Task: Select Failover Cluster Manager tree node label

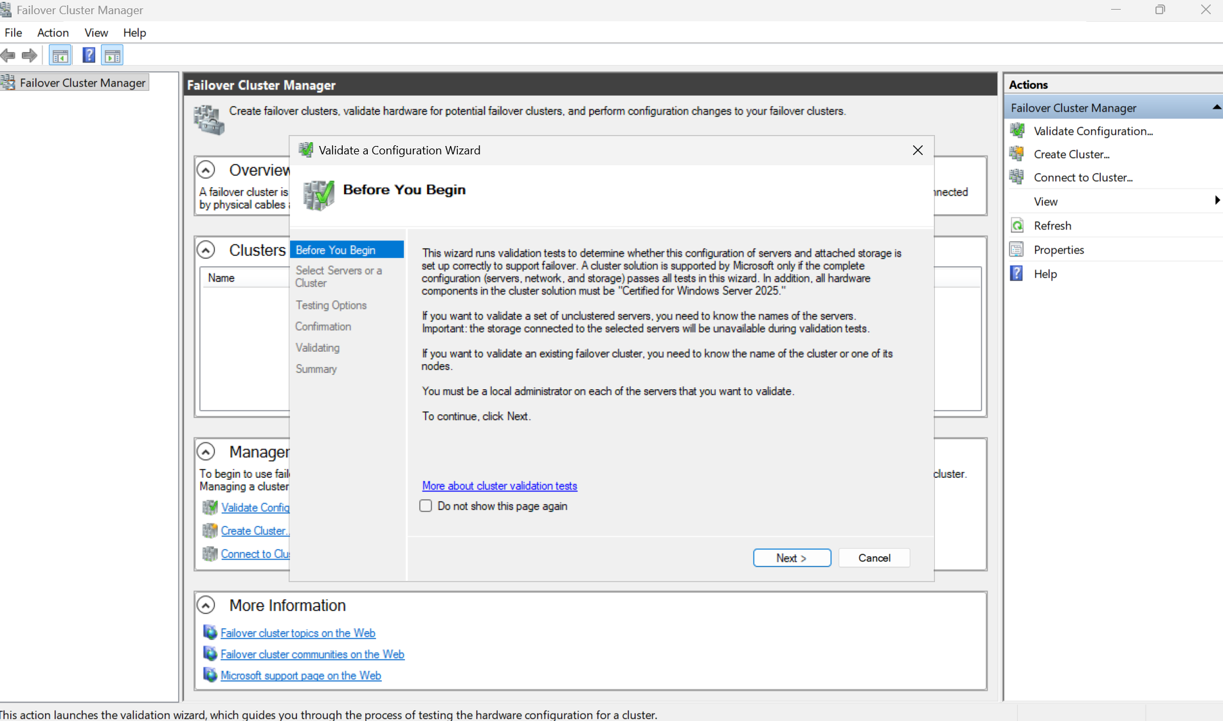Action: [83, 82]
